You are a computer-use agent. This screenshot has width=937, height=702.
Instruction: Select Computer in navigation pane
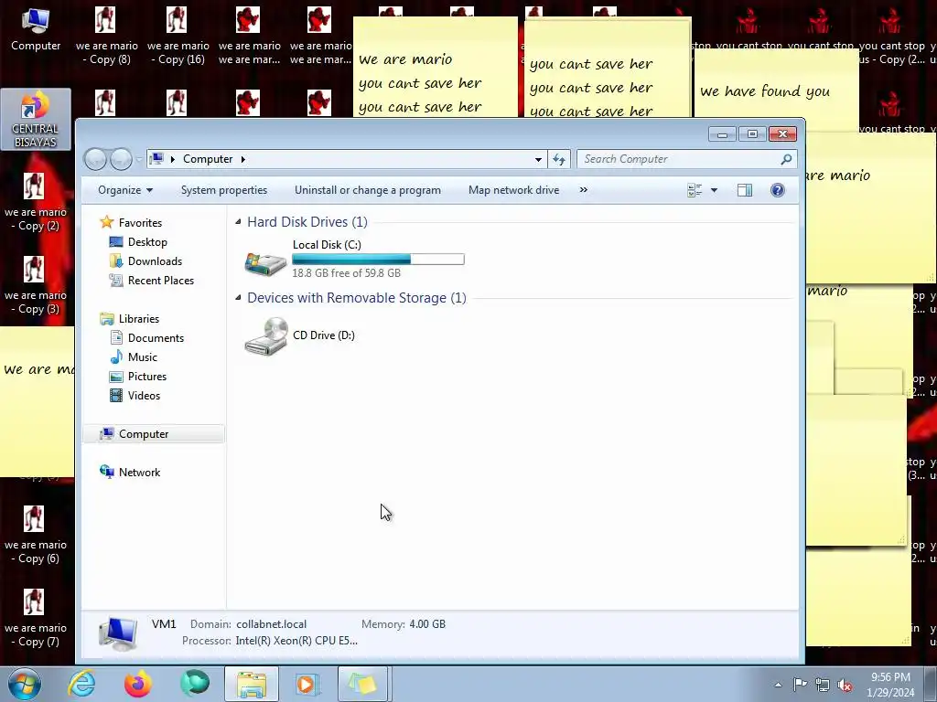(154, 434)
